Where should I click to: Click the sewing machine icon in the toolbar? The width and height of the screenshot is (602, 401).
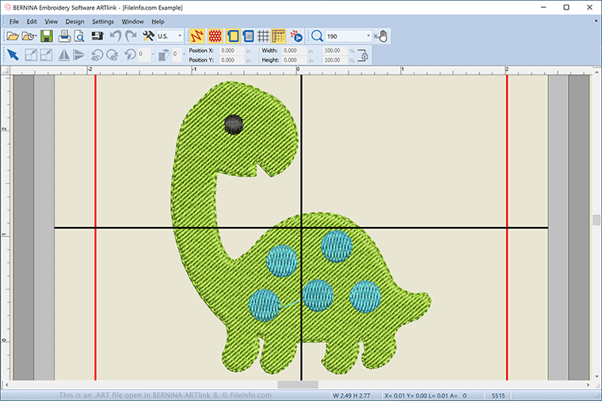(x=97, y=36)
